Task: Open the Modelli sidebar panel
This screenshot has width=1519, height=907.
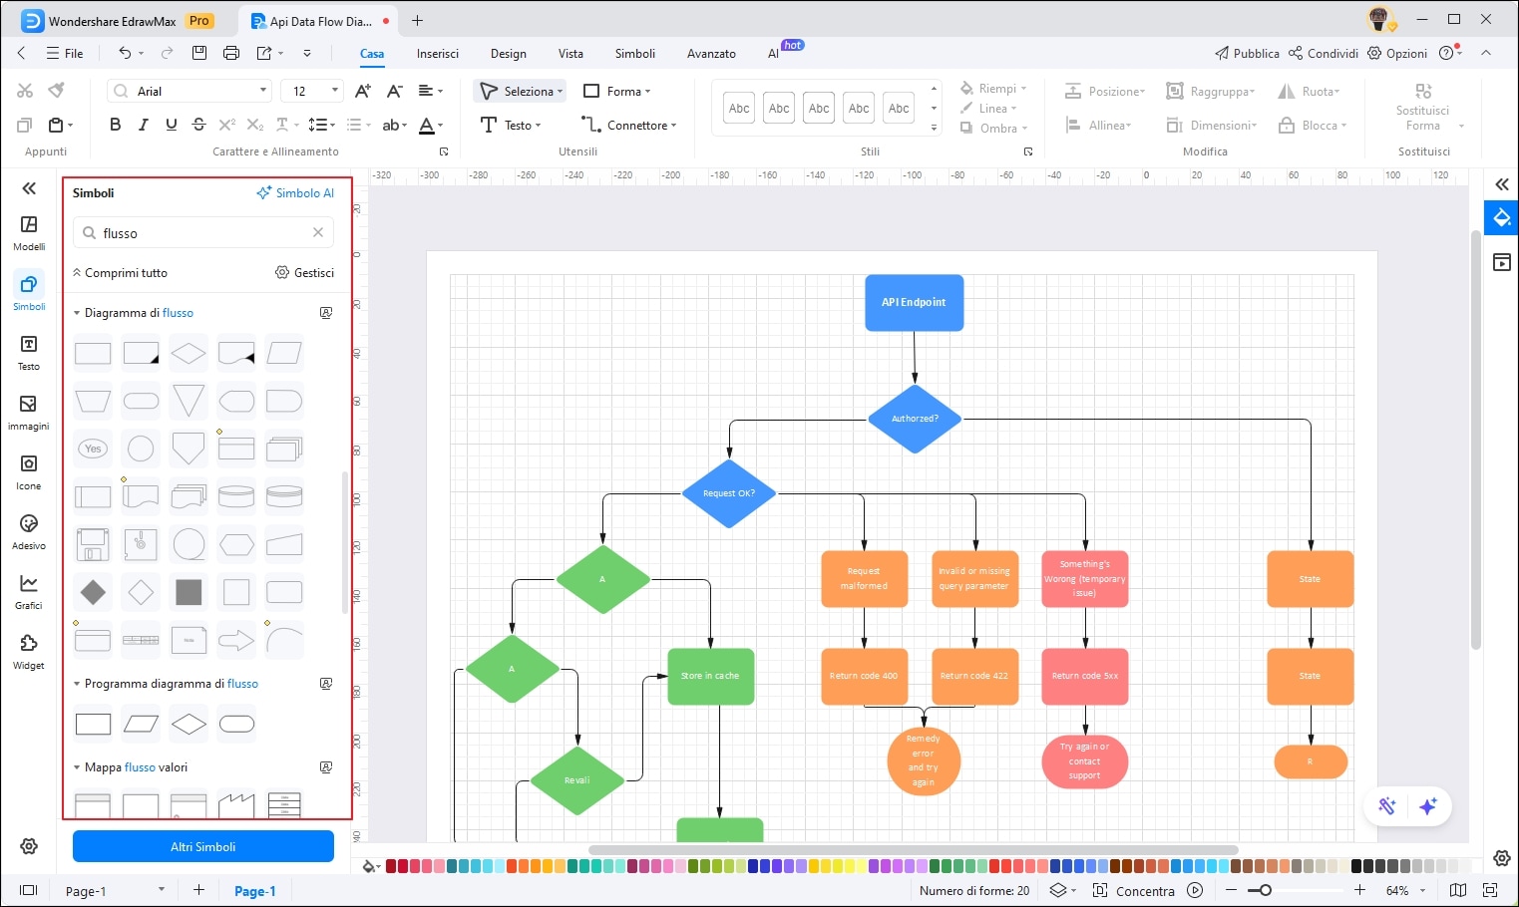Action: [29, 232]
